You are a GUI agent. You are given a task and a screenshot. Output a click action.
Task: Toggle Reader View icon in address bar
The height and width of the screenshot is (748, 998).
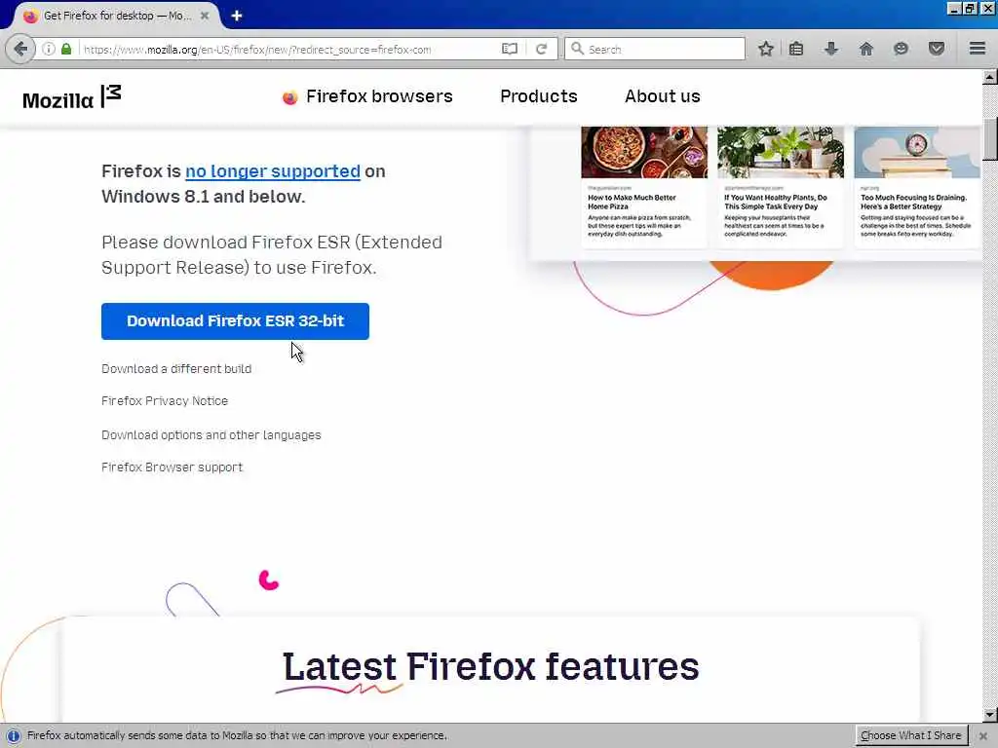tap(509, 49)
